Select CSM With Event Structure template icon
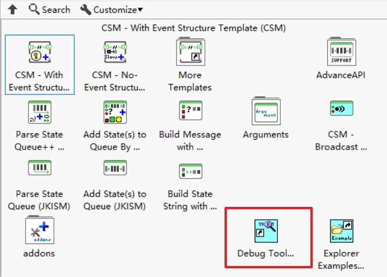The width and height of the screenshot is (387, 277). (x=39, y=52)
